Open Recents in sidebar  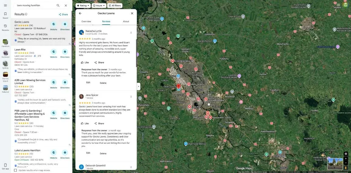click(5, 27)
